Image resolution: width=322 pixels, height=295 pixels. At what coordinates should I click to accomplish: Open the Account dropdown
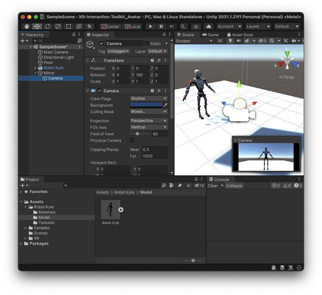(x=230, y=26)
